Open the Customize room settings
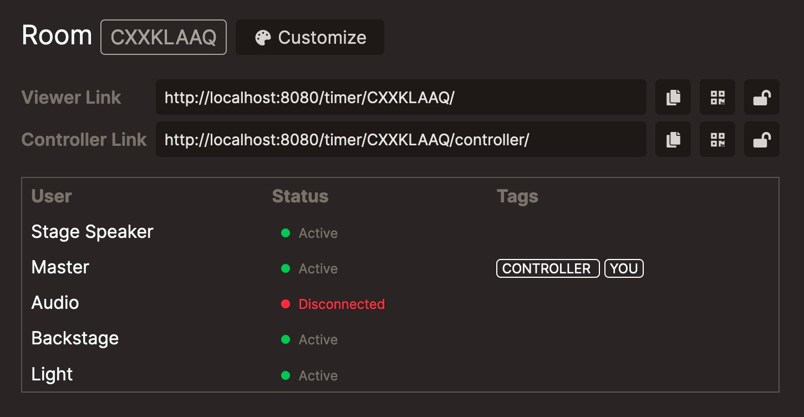The image size is (804, 417). (x=322, y=37)
